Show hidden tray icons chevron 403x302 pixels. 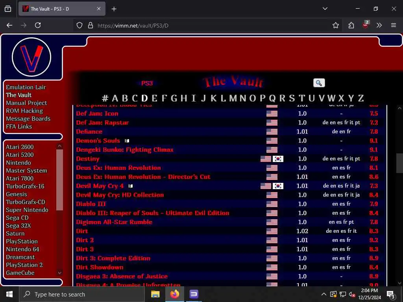324,294
